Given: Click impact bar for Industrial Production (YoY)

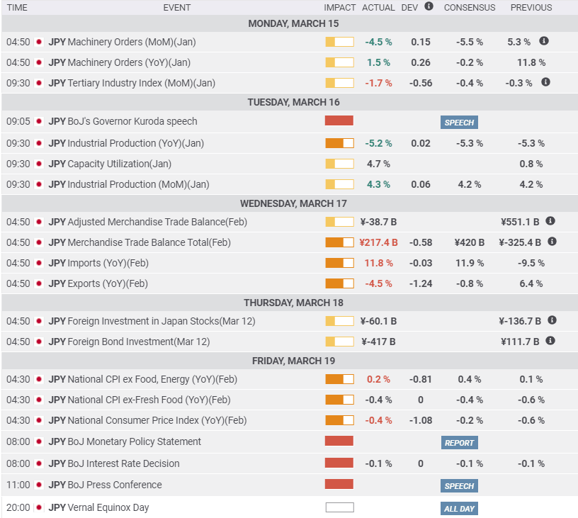Looking at the screenshot, I should (x=339, y=143).
